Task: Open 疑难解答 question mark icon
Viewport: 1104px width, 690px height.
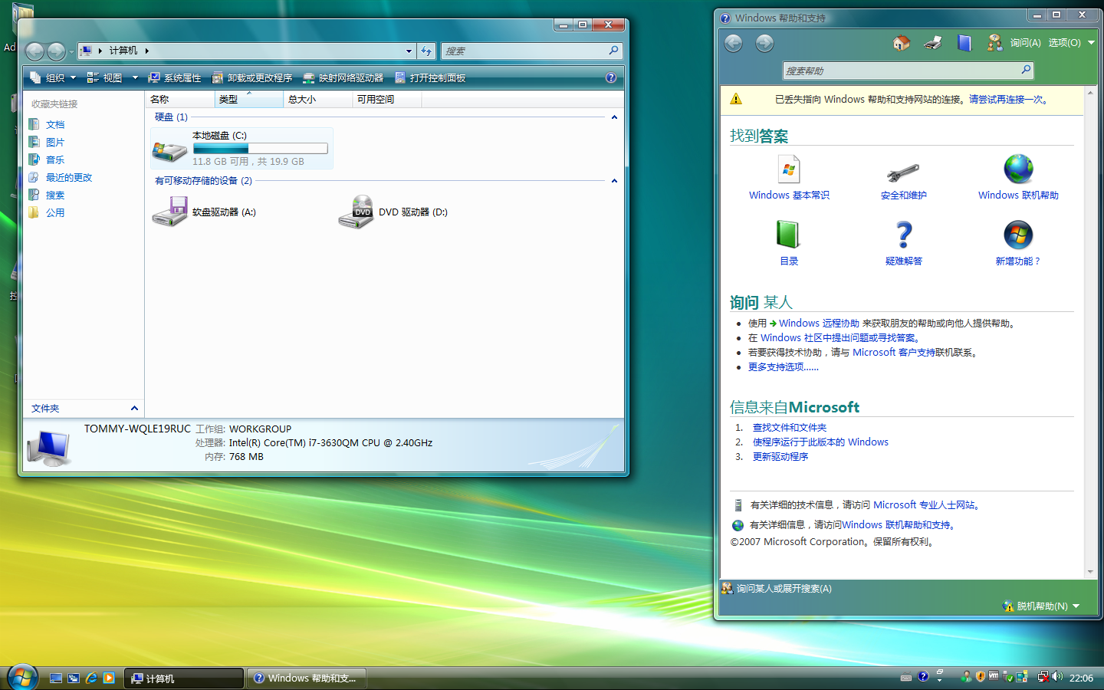Action: (904, 235)
